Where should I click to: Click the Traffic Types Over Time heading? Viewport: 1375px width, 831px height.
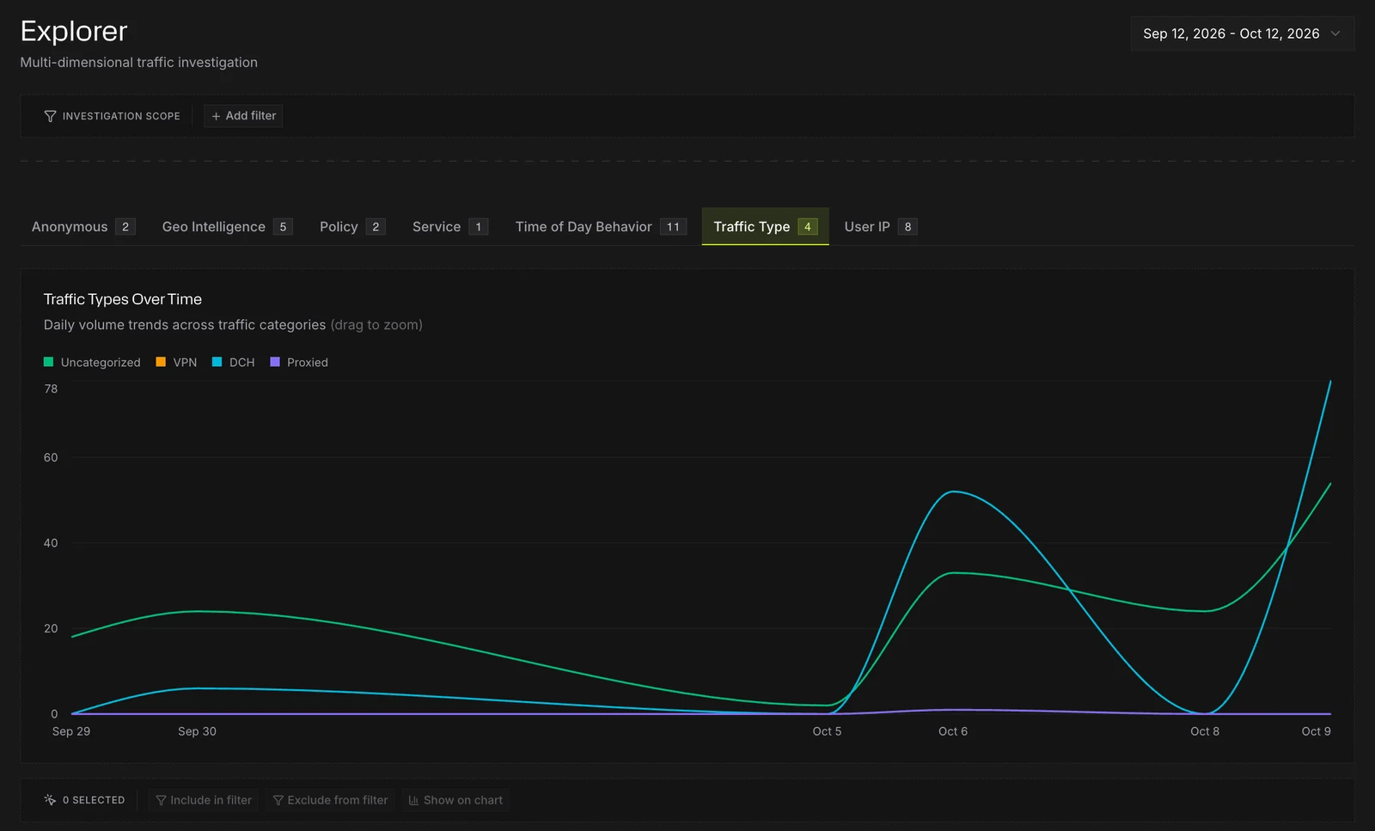click(123, 299)
